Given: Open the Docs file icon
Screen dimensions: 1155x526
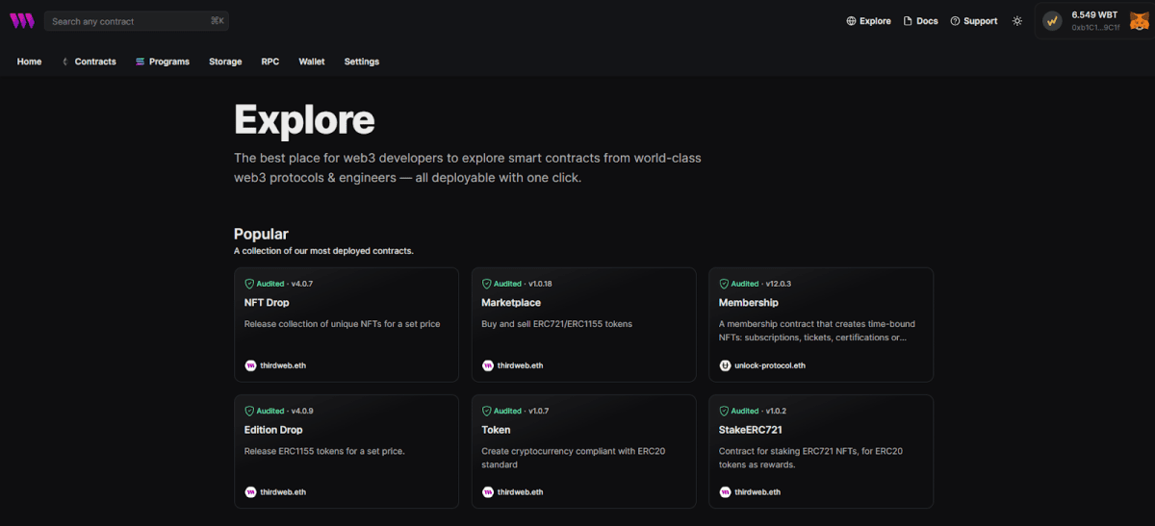Looking at the screenshot, I should click(908, 21).
